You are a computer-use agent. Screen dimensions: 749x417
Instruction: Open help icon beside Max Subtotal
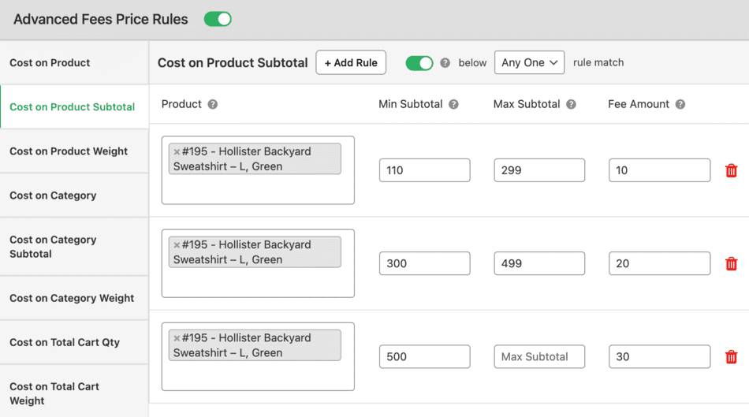click(x=571, y=104)
